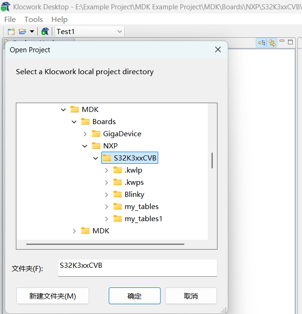Select the NXP folder
The width and height of the screenshot is (302, 314).
(105, 146)
